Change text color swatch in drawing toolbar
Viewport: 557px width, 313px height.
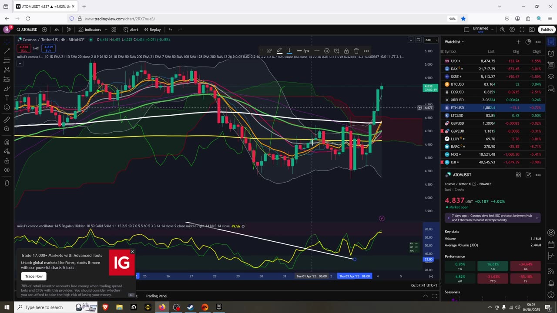click(x=289, y=51)
